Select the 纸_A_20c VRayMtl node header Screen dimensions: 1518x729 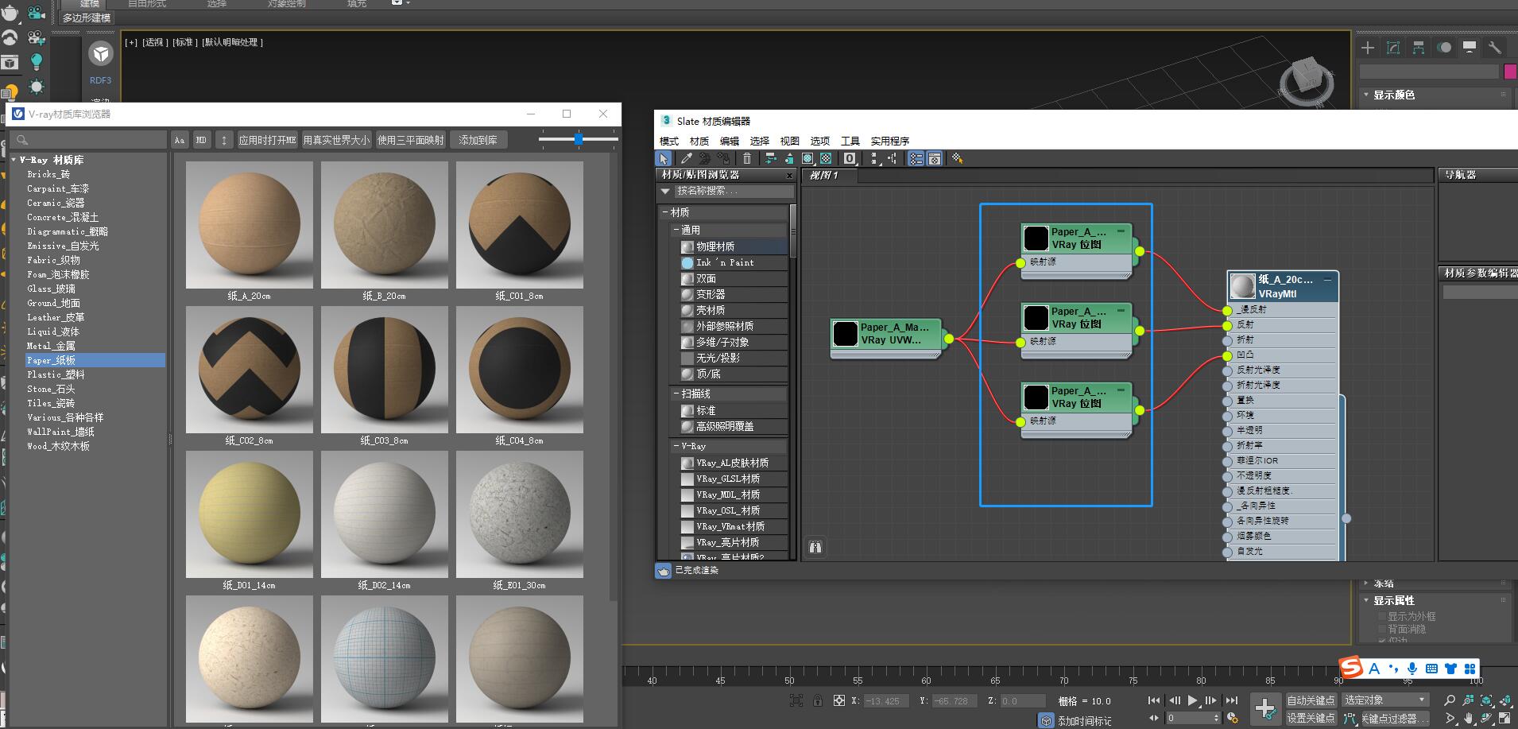1284,286
